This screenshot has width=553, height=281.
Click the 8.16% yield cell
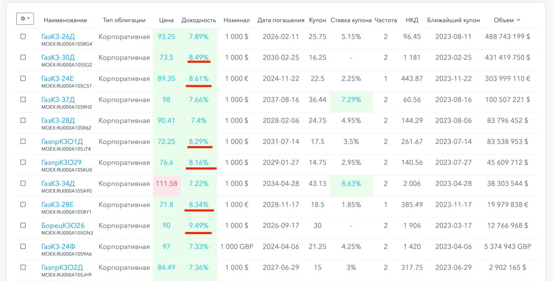pos(199,162)
